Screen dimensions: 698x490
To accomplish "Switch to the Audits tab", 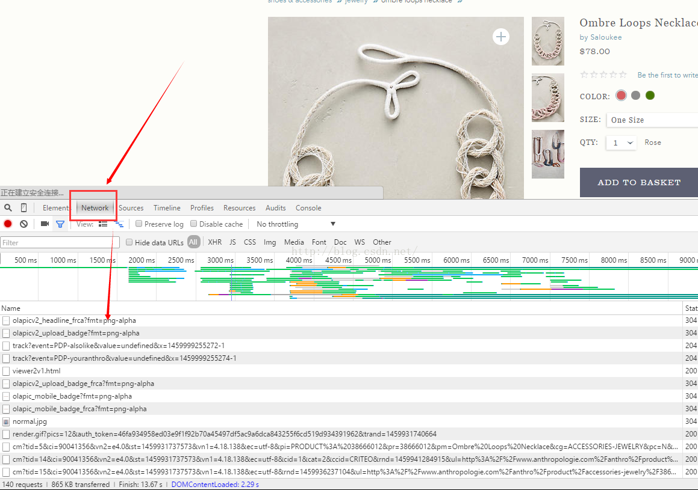I will coord(276,208).
